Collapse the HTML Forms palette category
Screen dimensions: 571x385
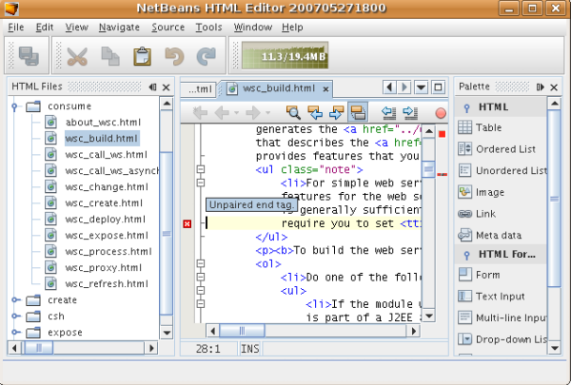click(x=466, y=254)
